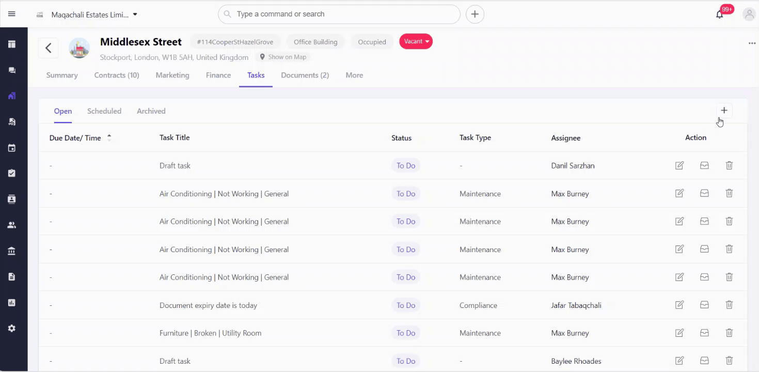
Task: Edit the Baylee Rhoades draft task
Action: click(679, 361)
